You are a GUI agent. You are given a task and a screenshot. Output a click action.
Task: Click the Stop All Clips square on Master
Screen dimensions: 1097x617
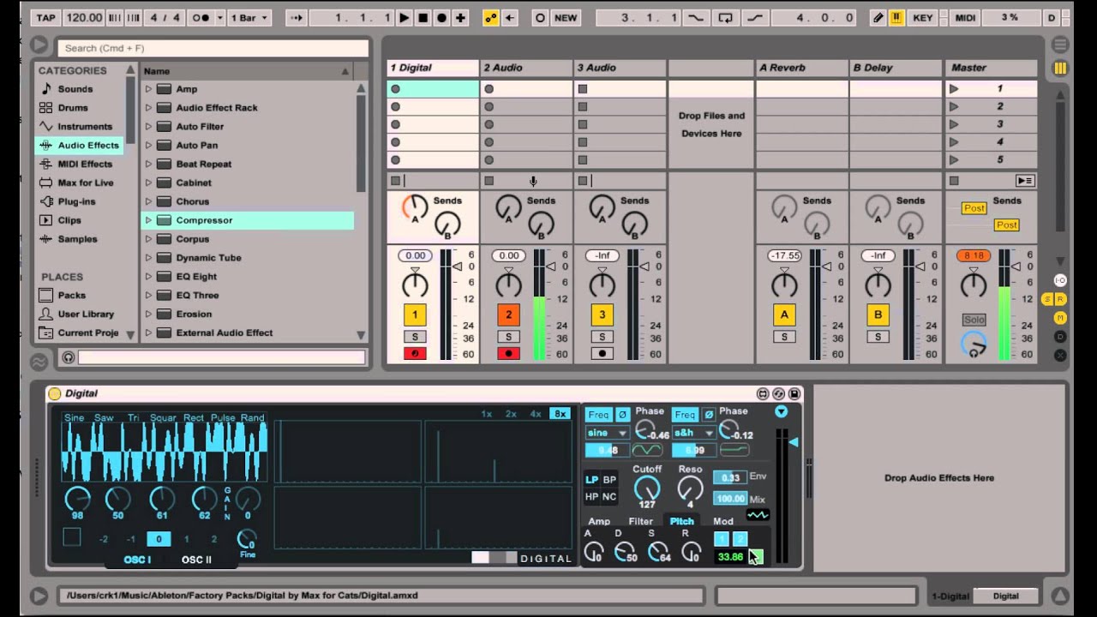[954, 181]
